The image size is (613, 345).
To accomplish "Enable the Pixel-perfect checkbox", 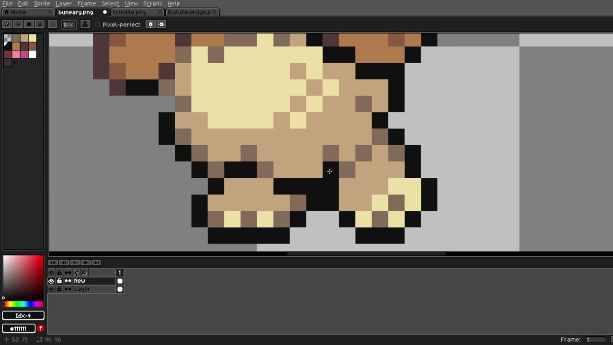I will (98, 24).
